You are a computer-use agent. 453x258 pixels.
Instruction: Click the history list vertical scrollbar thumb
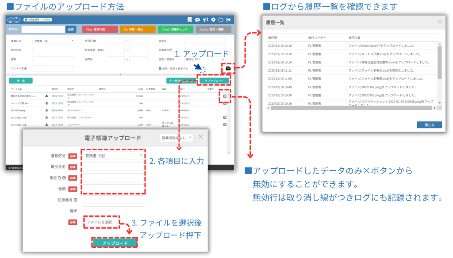coord(440,62)
